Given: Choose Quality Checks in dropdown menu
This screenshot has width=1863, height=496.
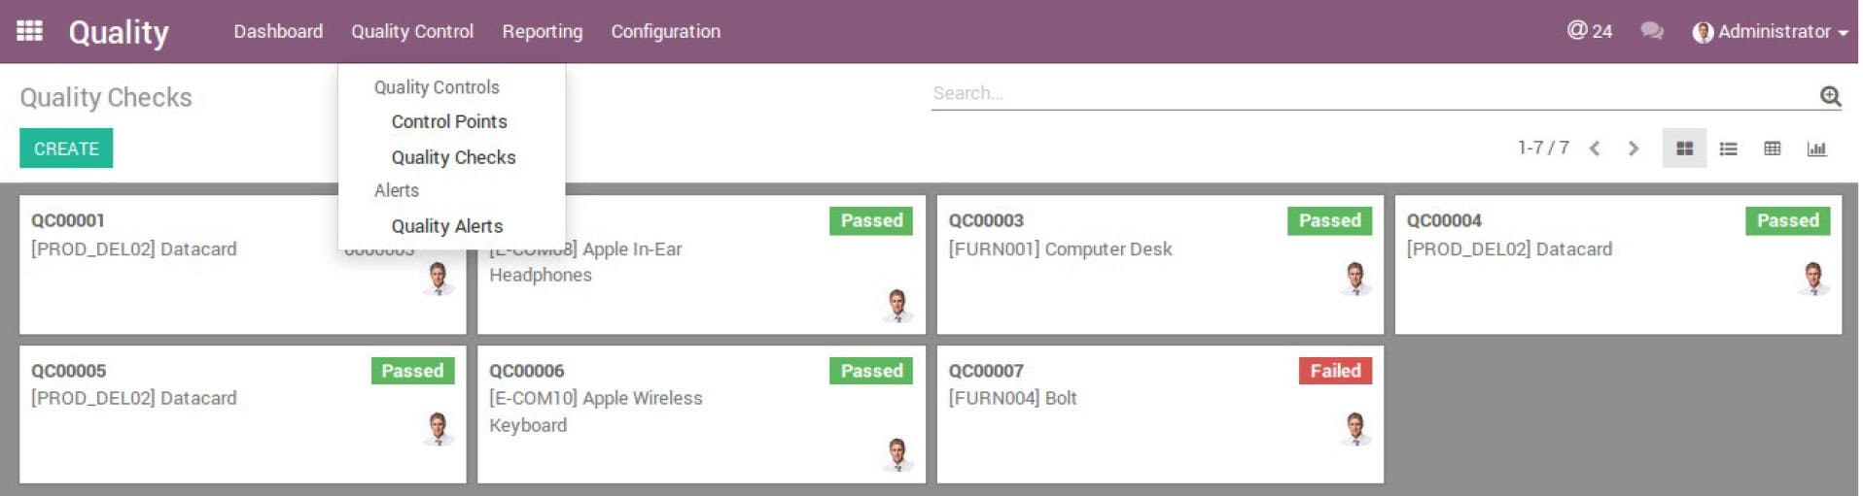Looking at the screenshot, I should click(453, 157).
